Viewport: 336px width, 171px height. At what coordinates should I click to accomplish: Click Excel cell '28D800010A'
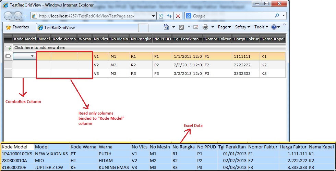point(17,160)
